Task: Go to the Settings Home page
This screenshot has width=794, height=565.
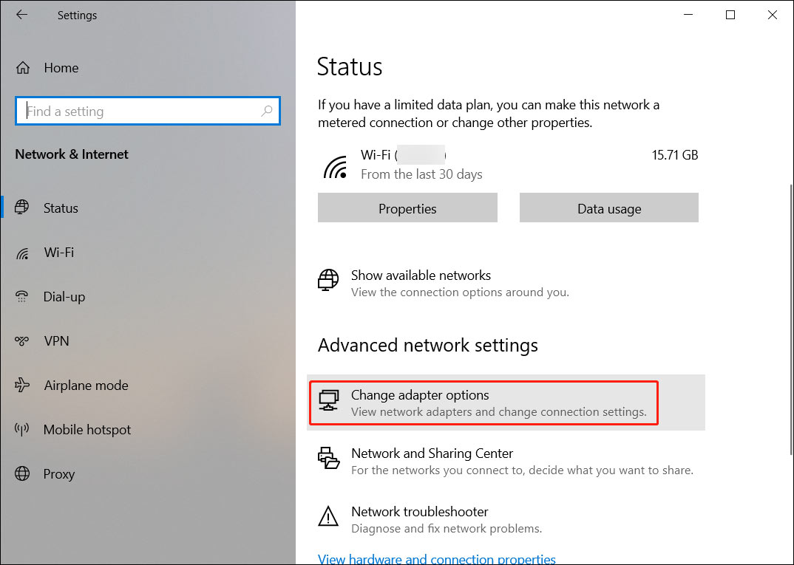Action: pyautogui.click(x=61, y=67)
